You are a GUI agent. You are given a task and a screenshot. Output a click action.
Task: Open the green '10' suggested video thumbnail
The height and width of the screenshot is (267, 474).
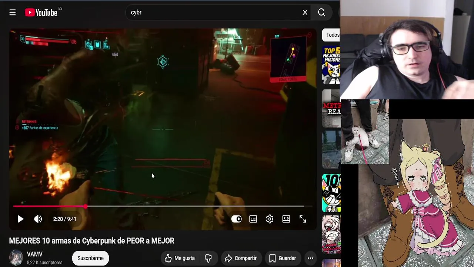(x=331, y=193)
